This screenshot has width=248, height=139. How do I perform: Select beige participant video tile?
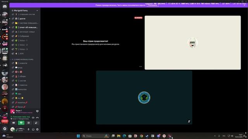click(x=193, y=42)
